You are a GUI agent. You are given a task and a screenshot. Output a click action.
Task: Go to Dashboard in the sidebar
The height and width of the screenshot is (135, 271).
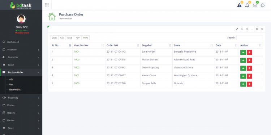pos(21,42)
